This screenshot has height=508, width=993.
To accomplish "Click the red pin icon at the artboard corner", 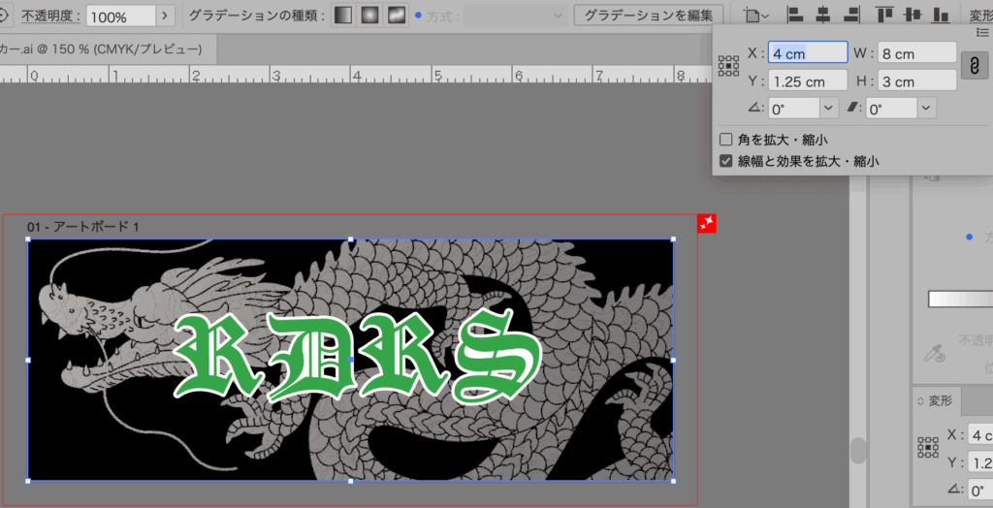I will [707, 224].
